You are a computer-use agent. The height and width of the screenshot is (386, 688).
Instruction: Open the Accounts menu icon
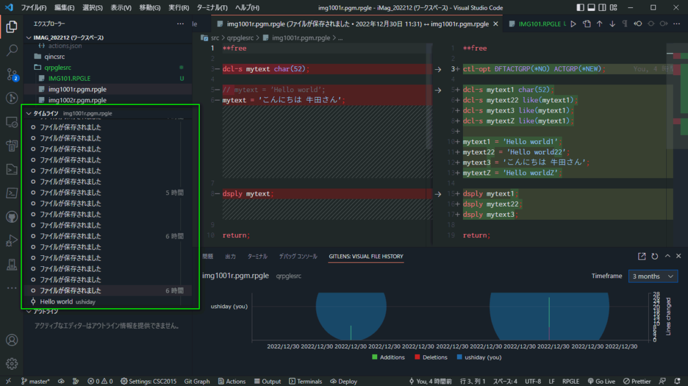12,340
